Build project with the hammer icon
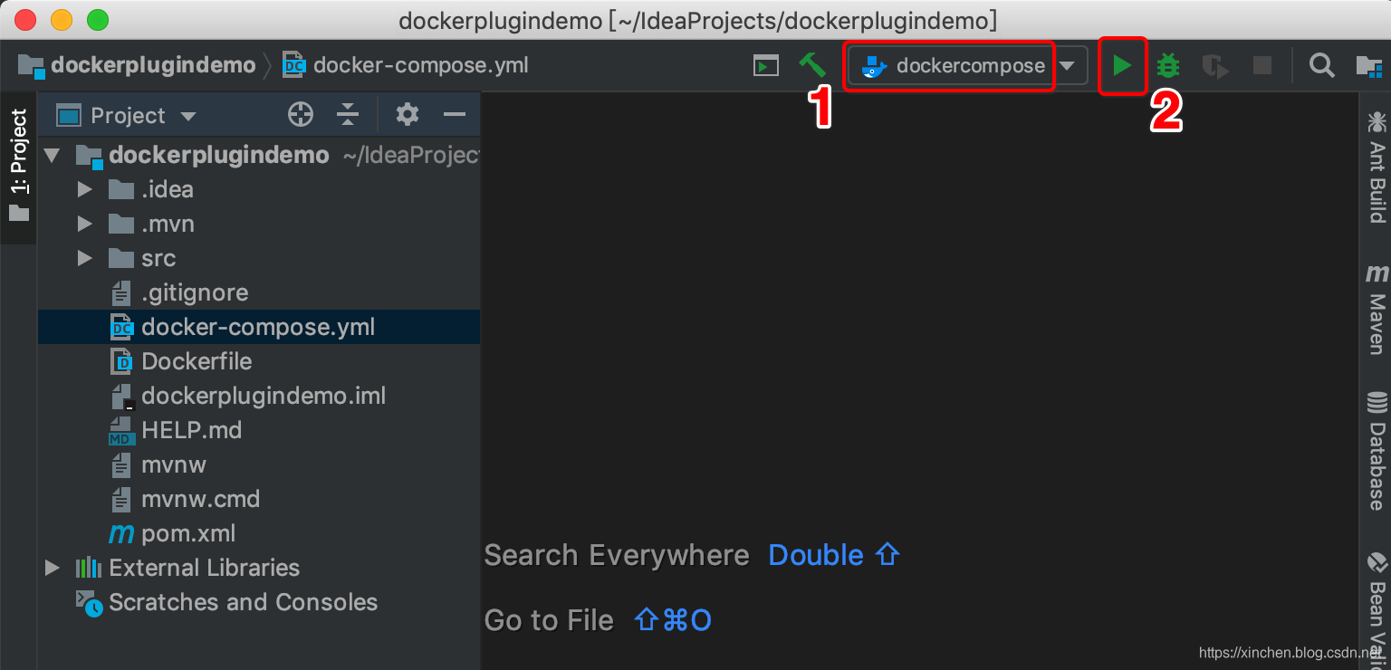Image resolution: width=1391 pixels, height=670 pixels. click(x=812, y=65)
